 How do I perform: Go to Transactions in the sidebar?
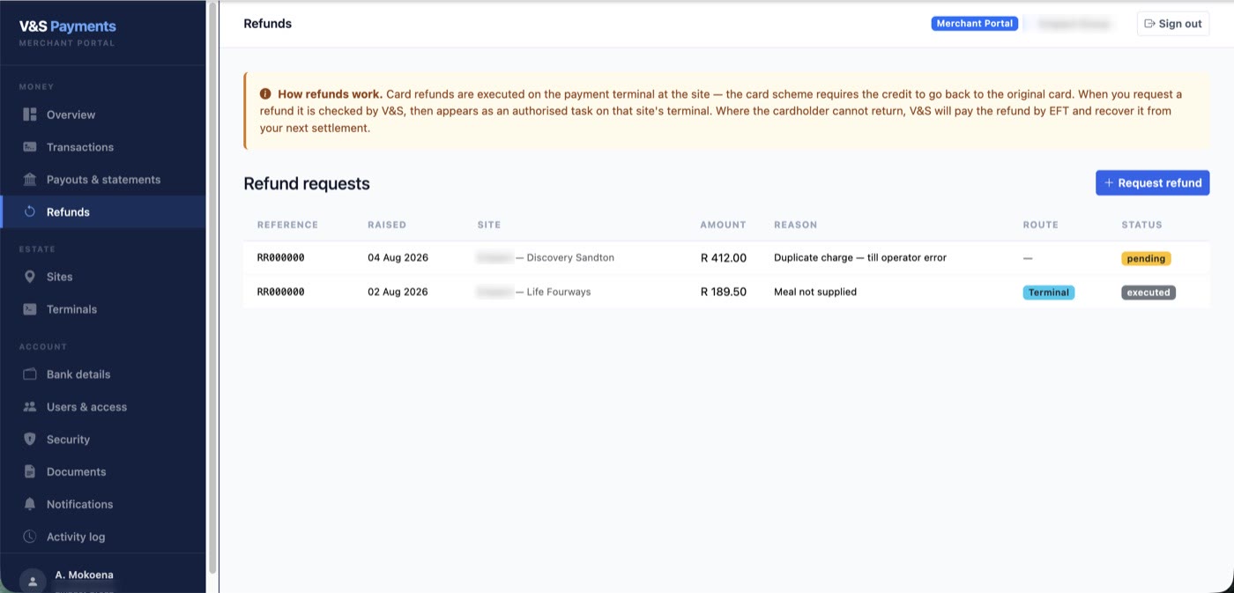(x=103, y=147)
